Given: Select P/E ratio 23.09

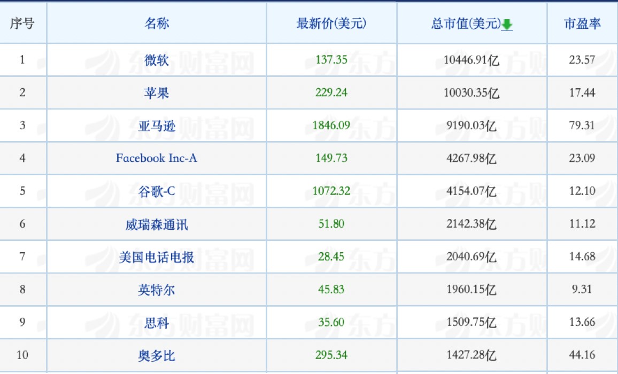Looking at the screenshot, I should click(582, 158).
